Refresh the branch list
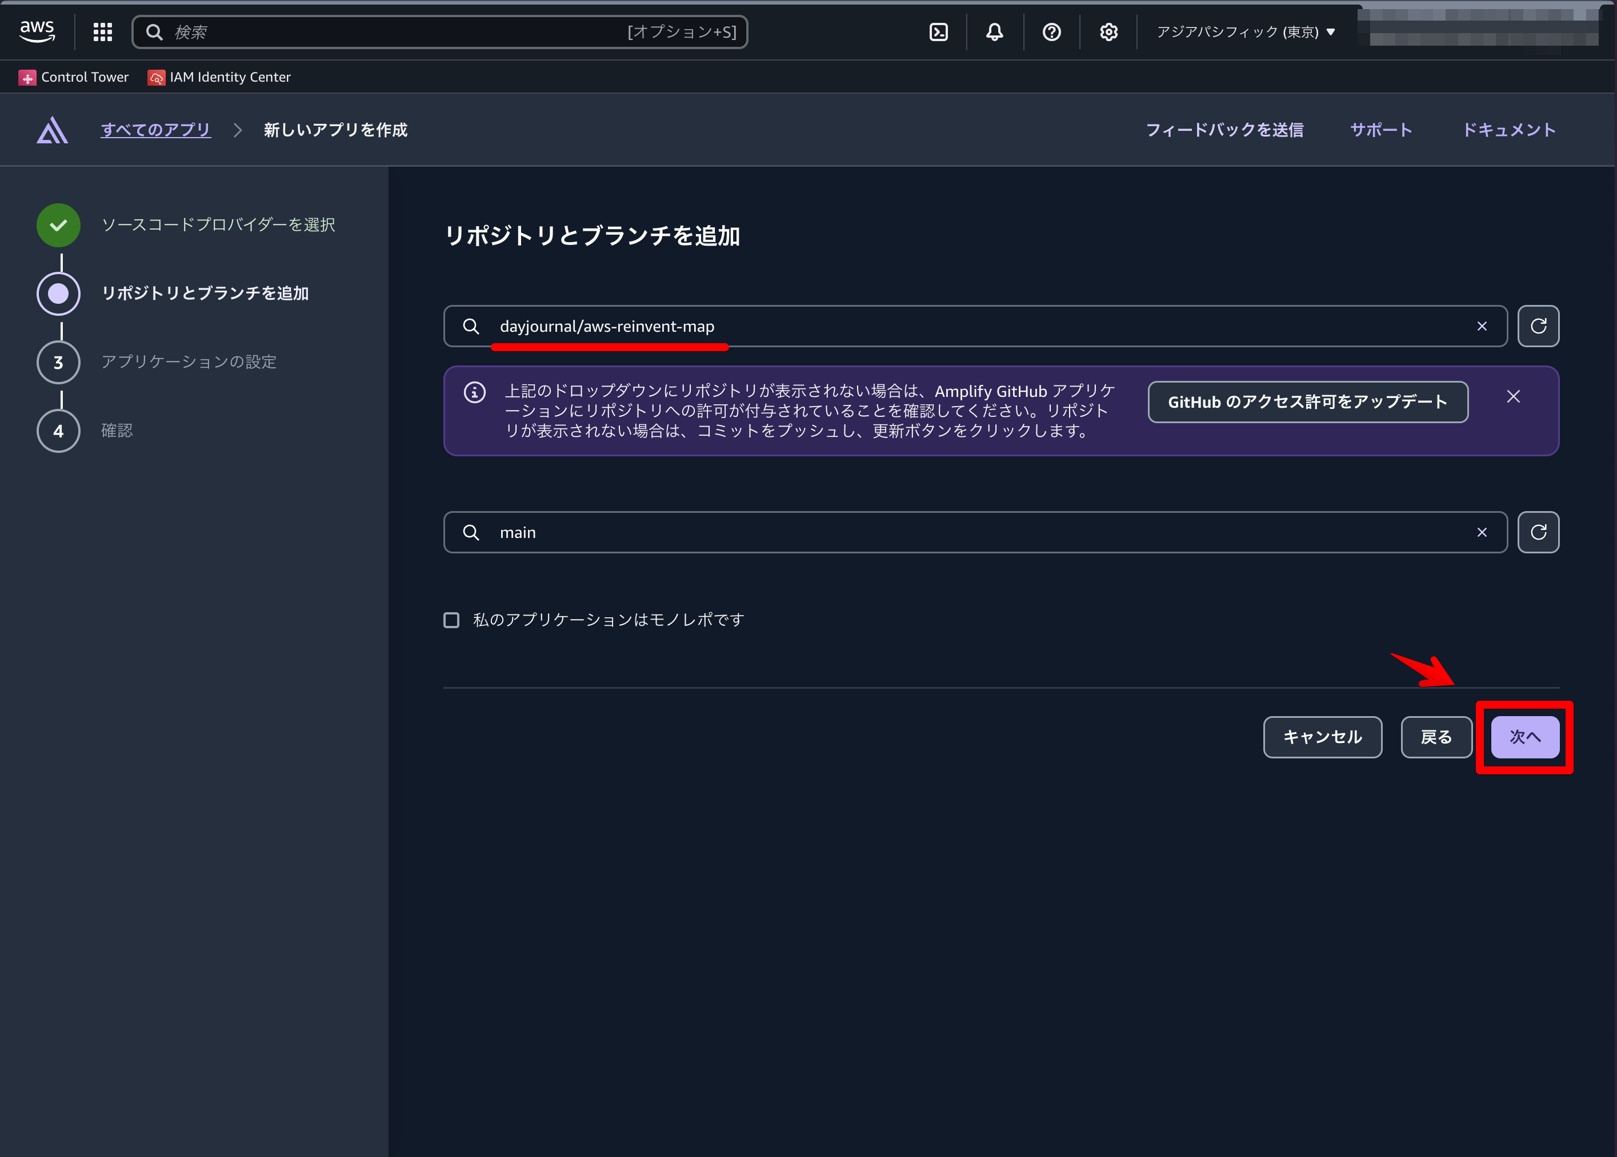Image resolution: width=1617 pixels, height=1157 pixels. pyautogui.click(x=1538, y=532)
